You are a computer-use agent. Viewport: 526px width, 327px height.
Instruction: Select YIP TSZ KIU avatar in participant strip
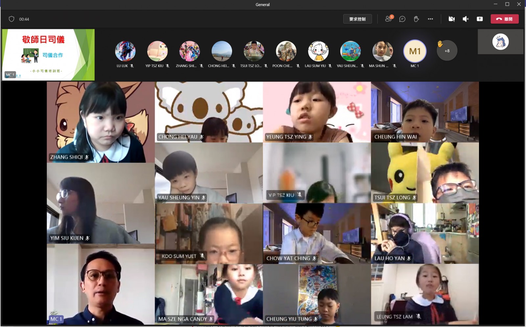coord(157,51)
